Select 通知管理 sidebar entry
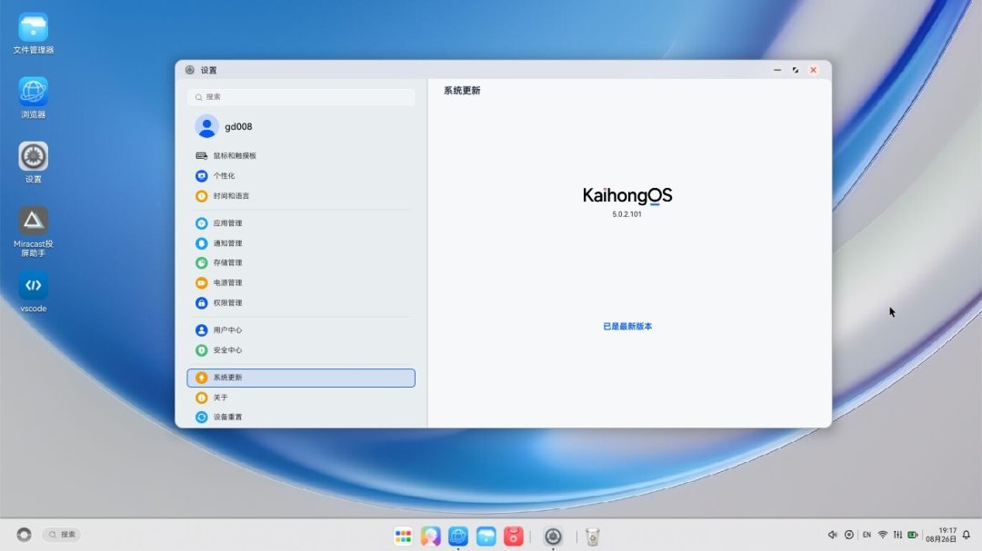 click(301, 243)
